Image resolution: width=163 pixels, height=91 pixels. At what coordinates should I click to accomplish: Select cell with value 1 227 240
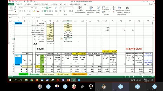click(50, 39)
